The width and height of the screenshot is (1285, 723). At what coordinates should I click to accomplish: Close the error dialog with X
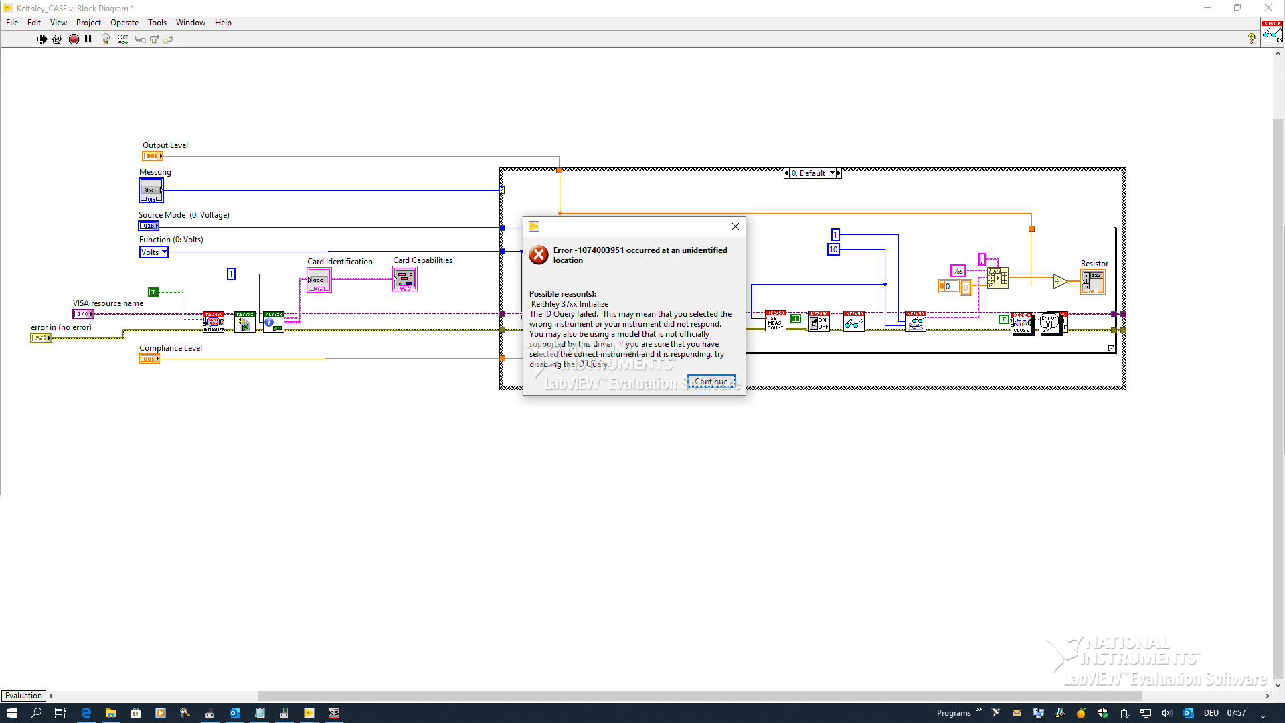tap(735, 226)
